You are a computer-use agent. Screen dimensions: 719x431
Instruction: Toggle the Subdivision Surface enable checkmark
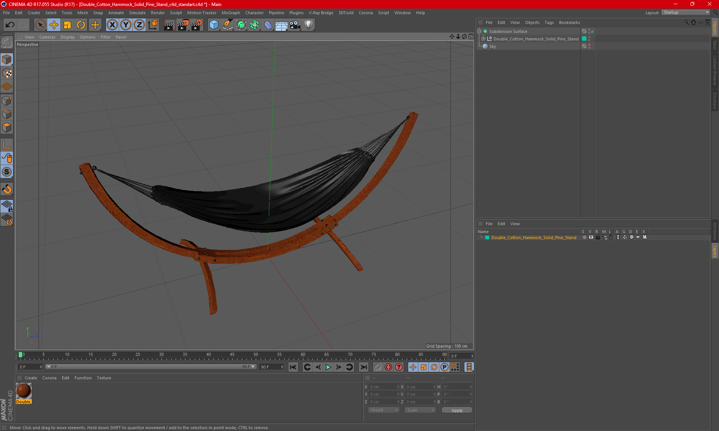coord(592,31)
